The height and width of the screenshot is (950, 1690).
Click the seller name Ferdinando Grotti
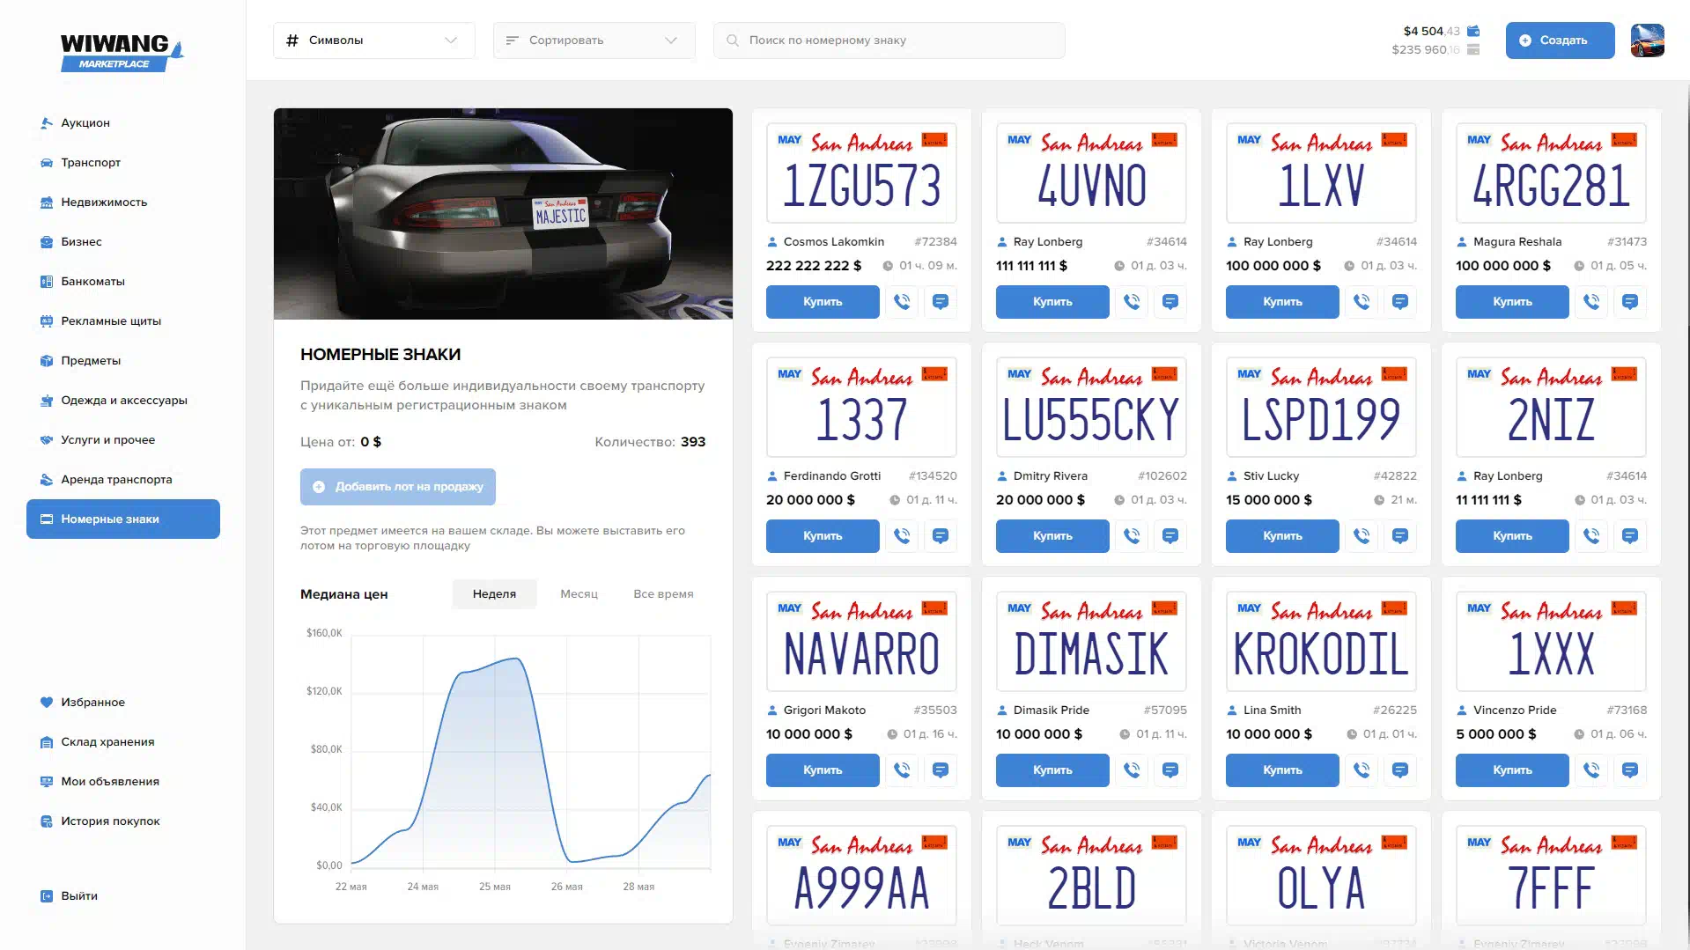(x=832, y=476)
